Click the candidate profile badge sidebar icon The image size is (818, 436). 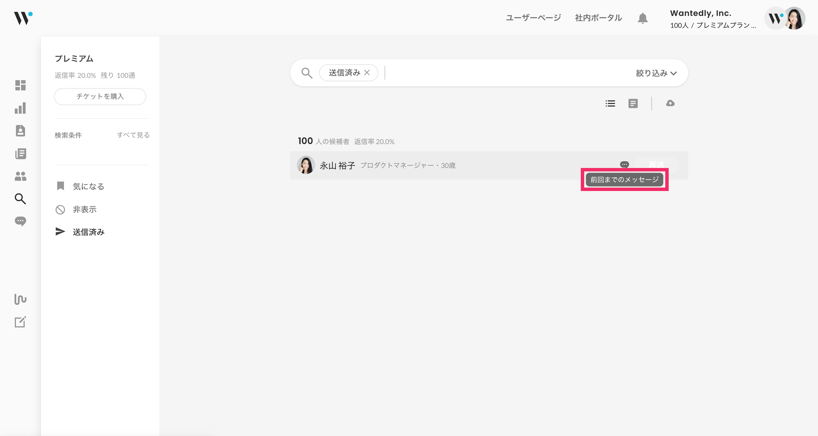(20, 131)
